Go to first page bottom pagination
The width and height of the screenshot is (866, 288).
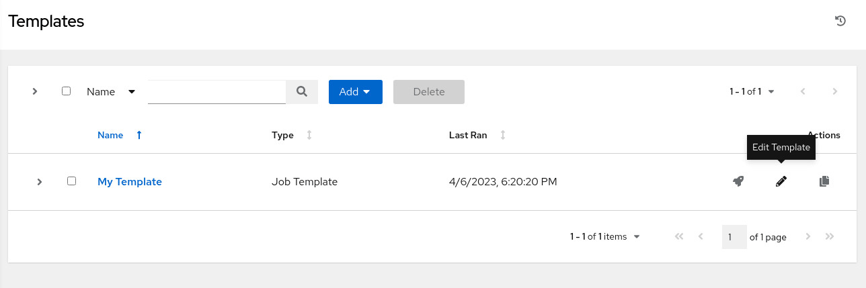point(678,236)
